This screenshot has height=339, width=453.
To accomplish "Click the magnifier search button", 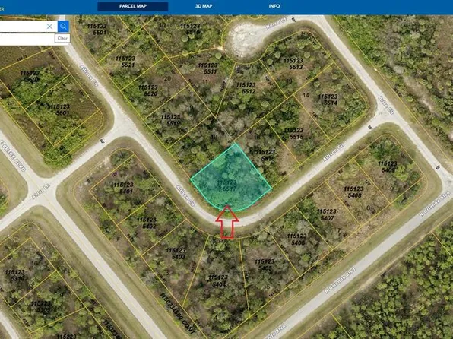I will pos(63,27).
